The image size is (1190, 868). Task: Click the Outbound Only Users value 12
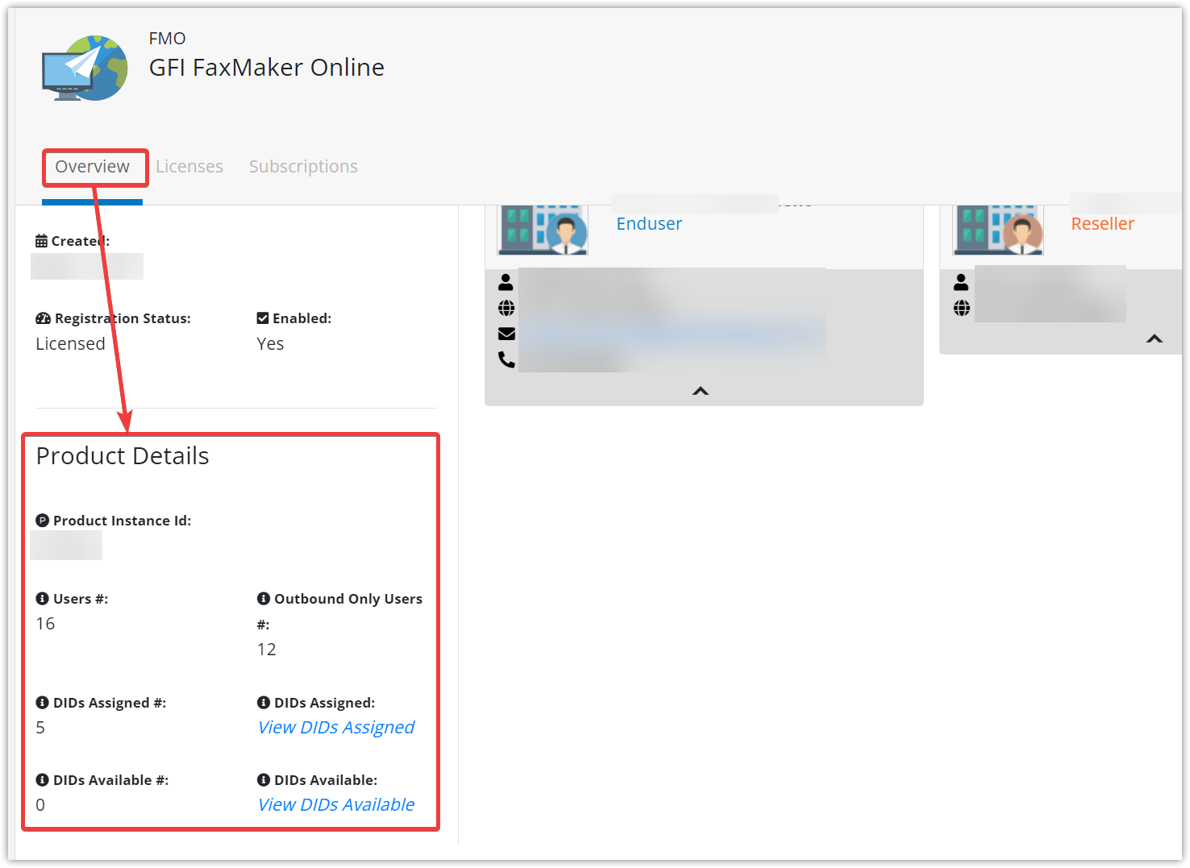click(x=267, y=650)
